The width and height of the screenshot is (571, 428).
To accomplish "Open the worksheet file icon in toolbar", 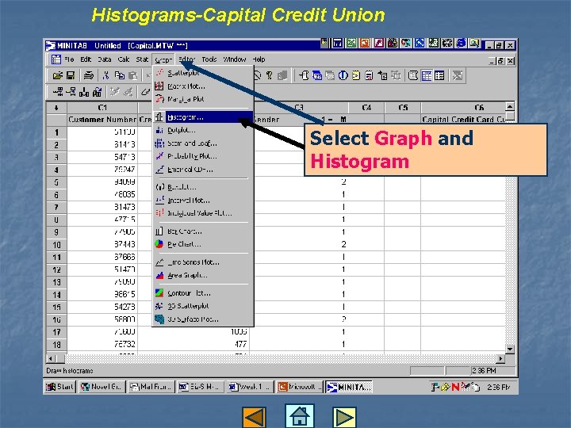I will (x=58, y=76).
